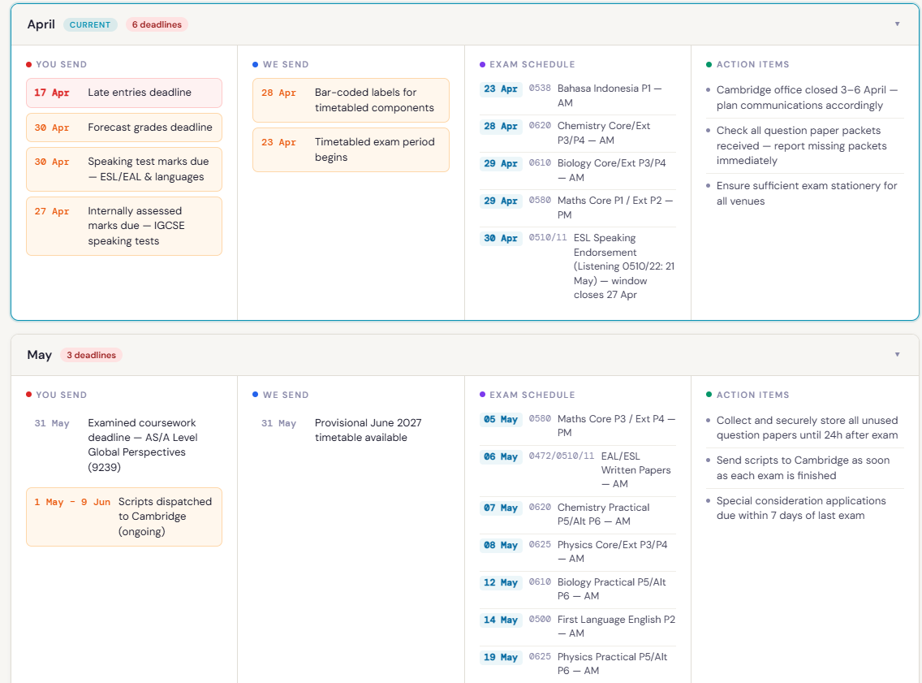Click the ESL Speaking Endorsement exam row
922x683 pixels.
[577, 266]
